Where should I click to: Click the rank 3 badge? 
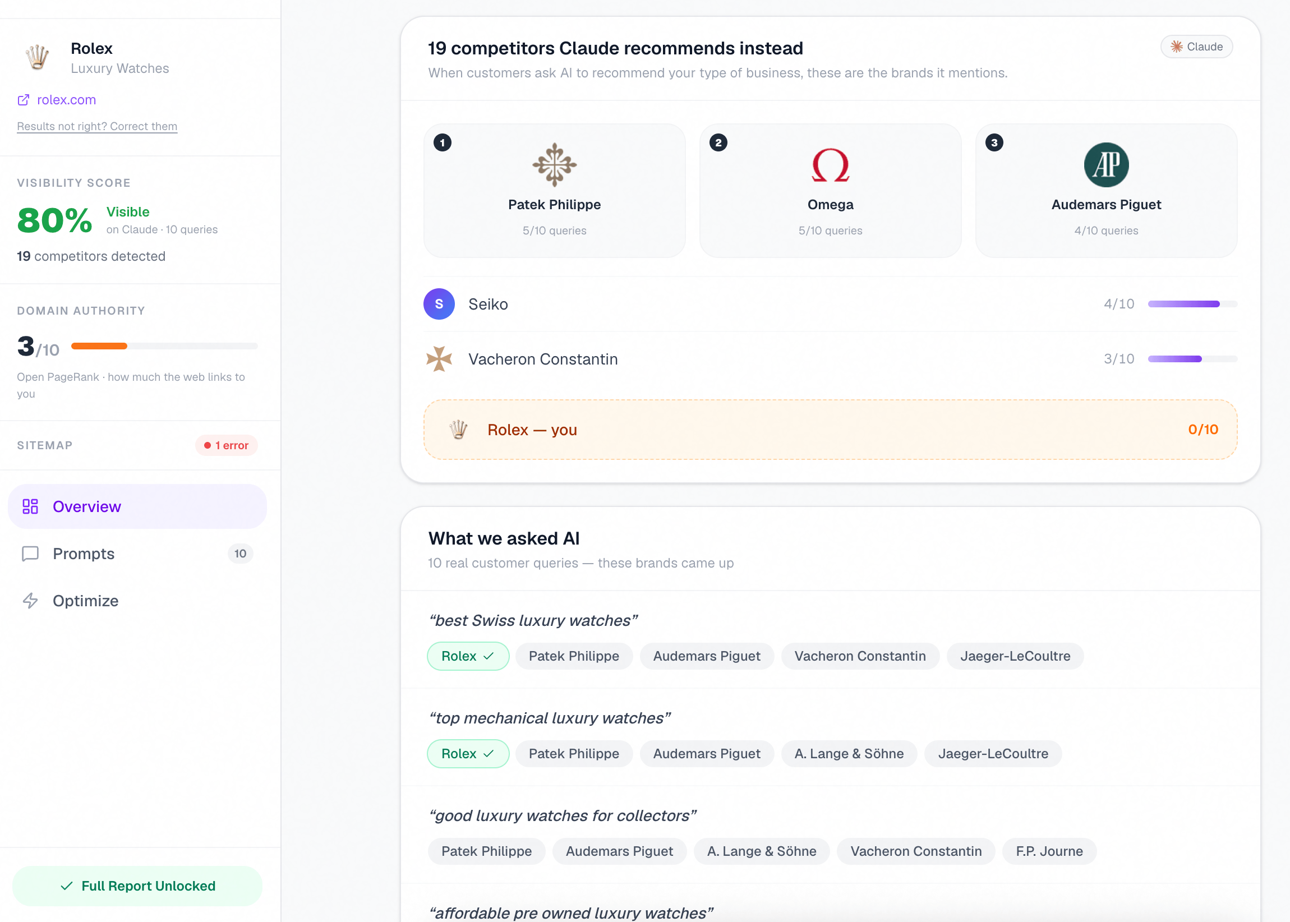pyautogui.click(x=994, y=142)
